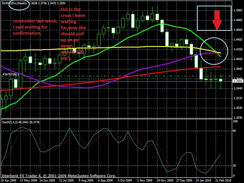This screenshot has width=244, height=183.
Task: Select the 1.4050 price axis label
Action: coord(238,59)
